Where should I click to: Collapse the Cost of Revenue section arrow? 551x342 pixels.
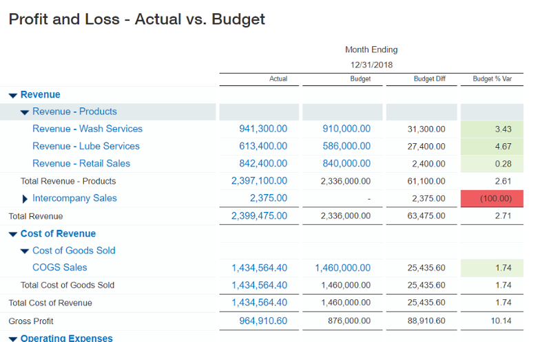click(13, 235)
